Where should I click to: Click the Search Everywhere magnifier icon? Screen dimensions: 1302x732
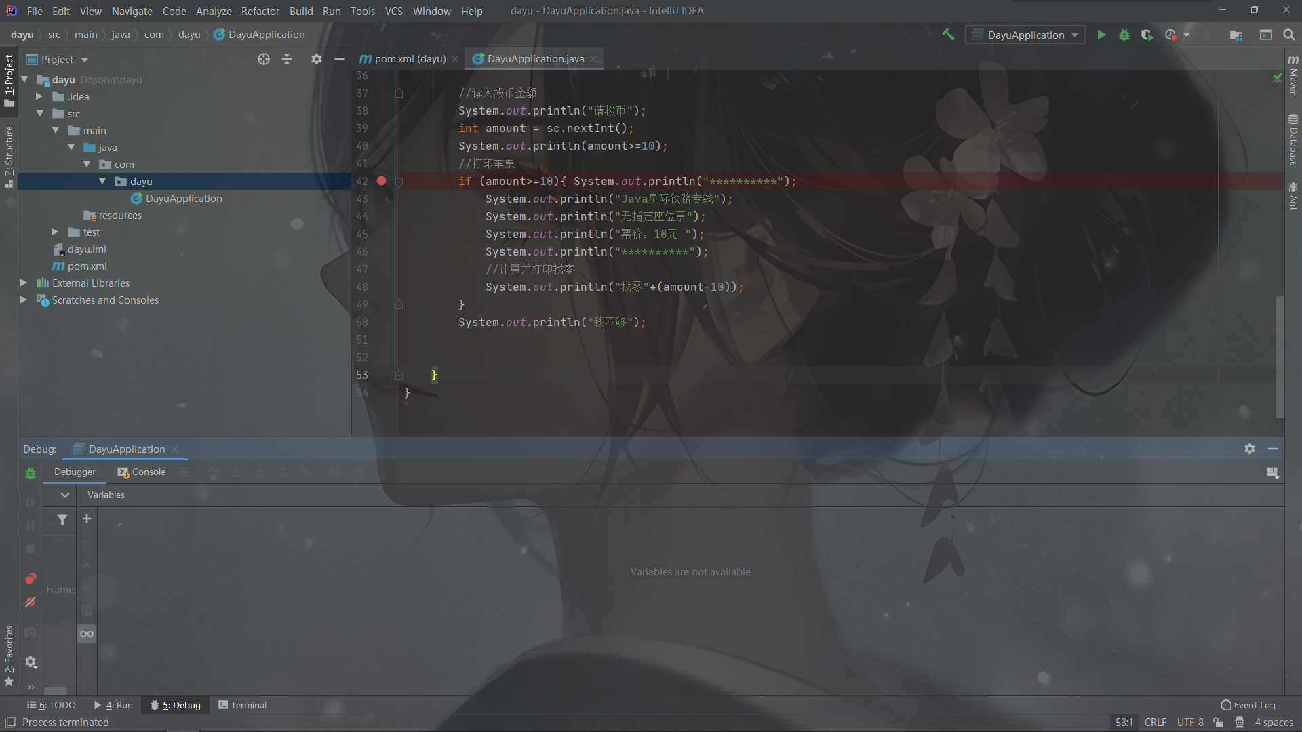[1289, 35]
